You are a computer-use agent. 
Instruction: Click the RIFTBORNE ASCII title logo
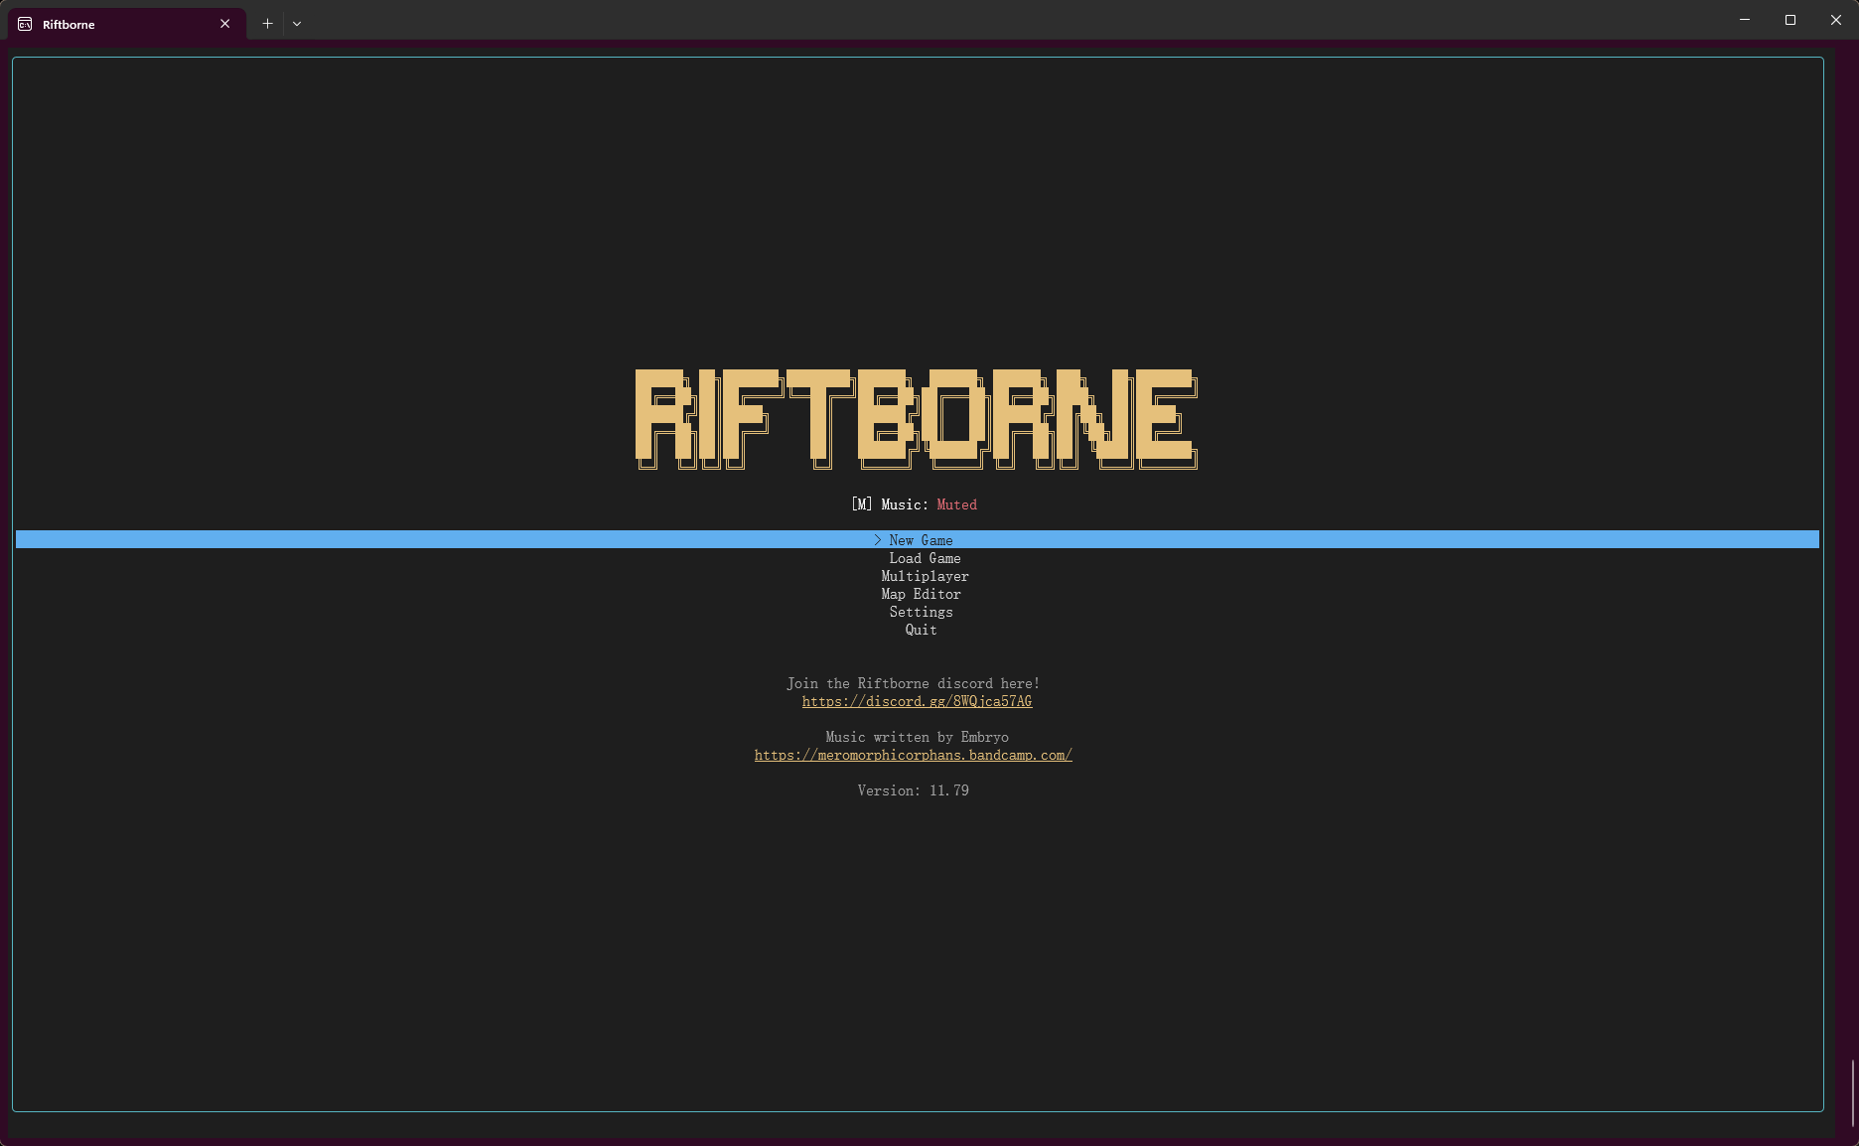(916, 419)
